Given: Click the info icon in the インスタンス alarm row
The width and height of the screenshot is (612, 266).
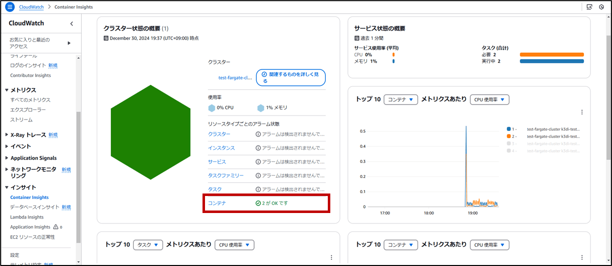Looking at the screenshot, I should pyautogui.click(x=259, y=148).
